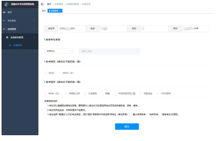Select the 跳绳 radio option

(102, 94)
